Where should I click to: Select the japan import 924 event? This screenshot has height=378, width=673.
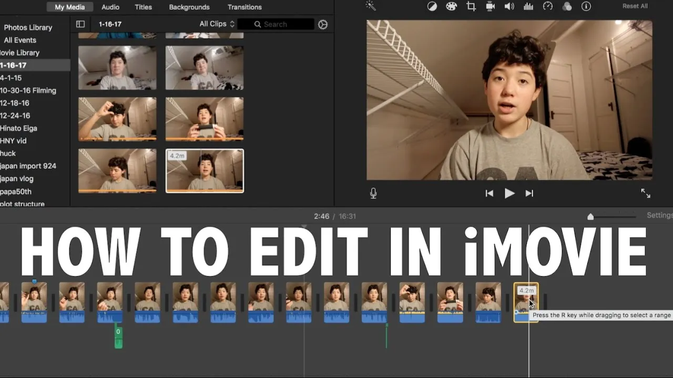click(28, 166)
